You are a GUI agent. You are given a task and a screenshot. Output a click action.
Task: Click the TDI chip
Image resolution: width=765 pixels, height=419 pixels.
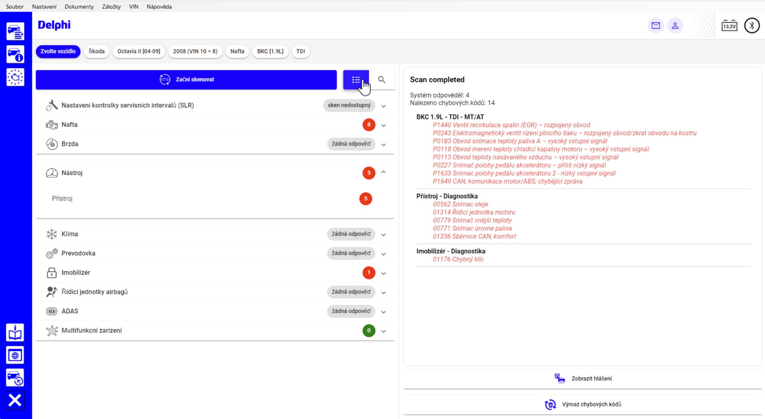point(301,51)
